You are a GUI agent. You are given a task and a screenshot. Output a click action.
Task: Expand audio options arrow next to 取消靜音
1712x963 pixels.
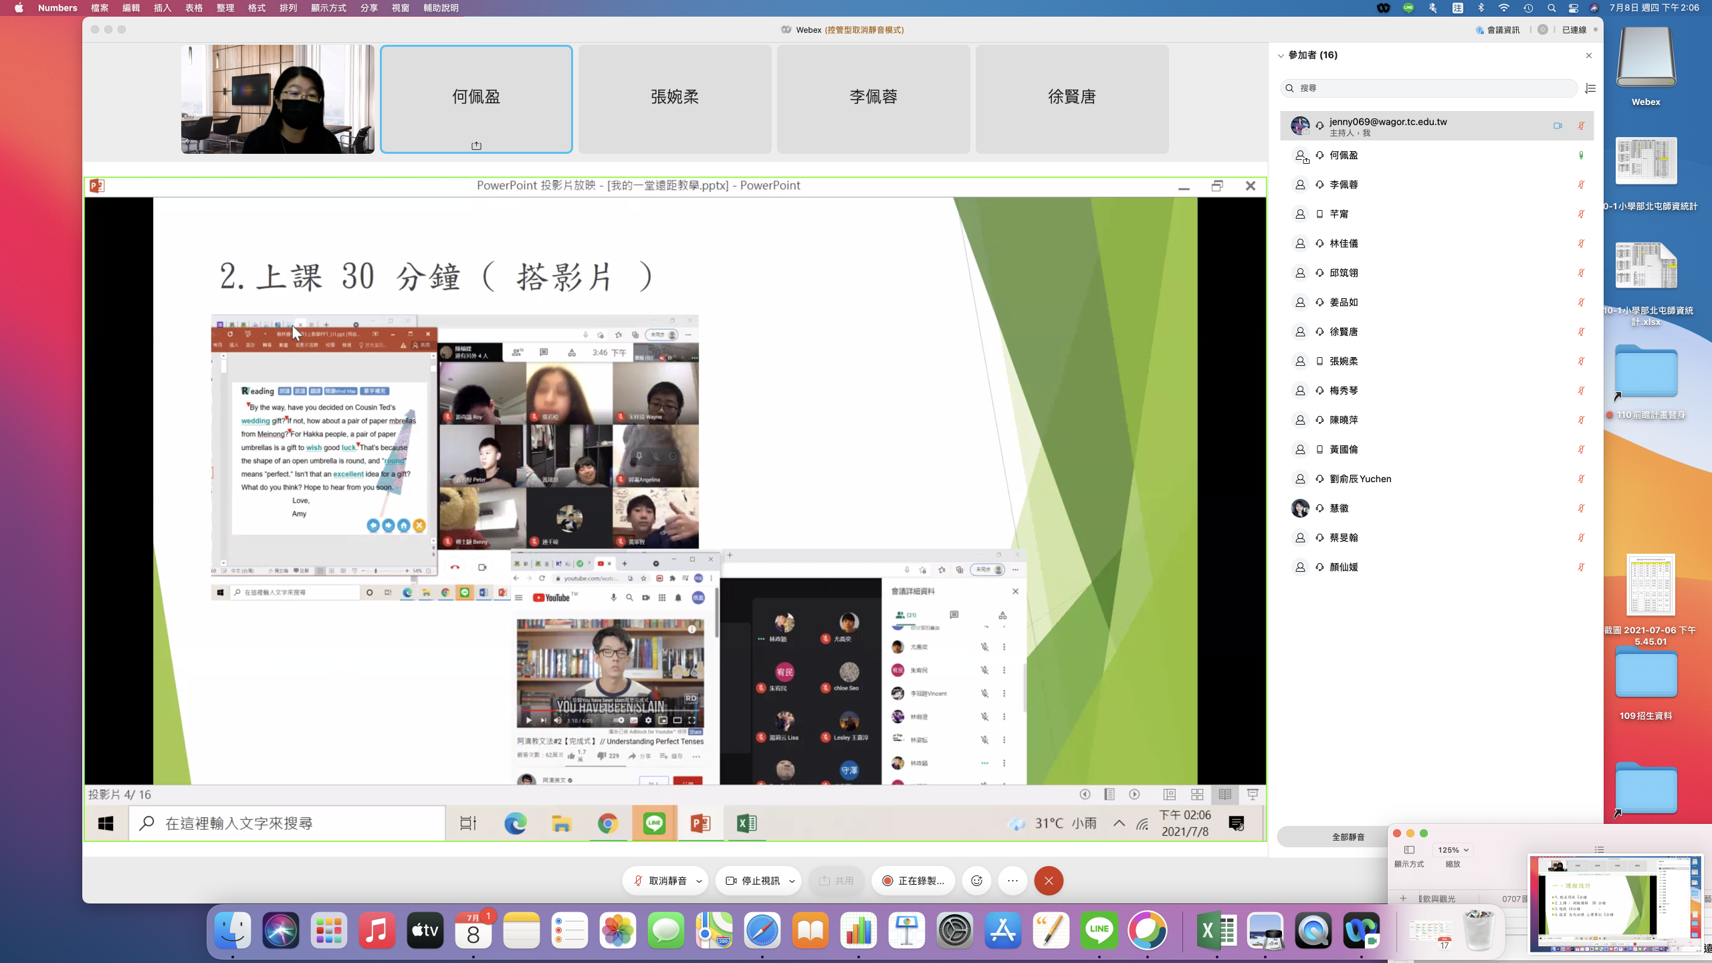pos(699,881)
